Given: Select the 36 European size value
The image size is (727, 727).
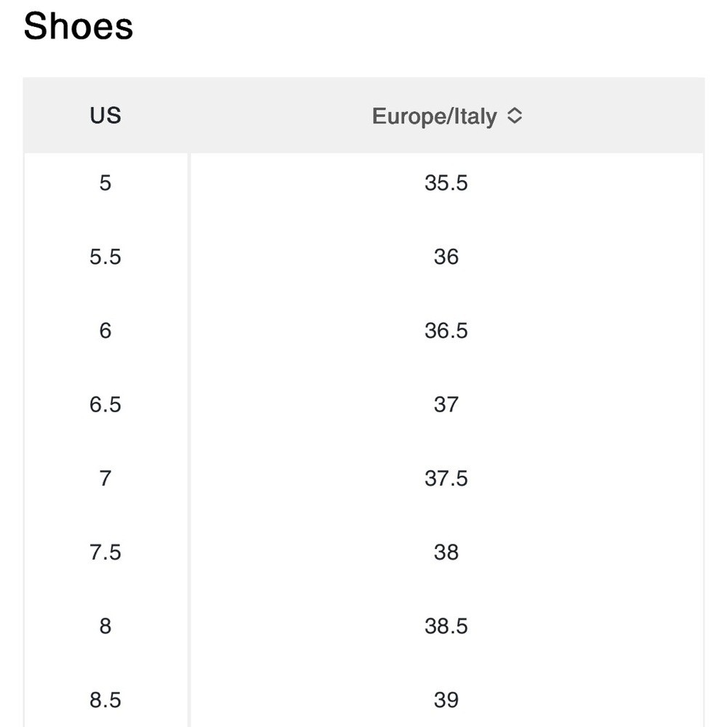Looking at the screenshot, I should (446, 257).
